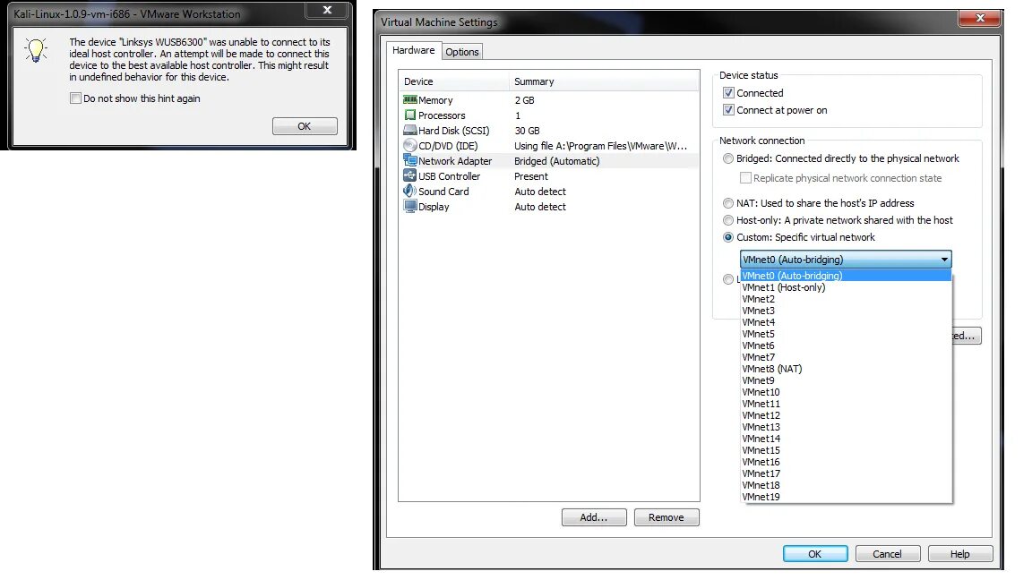Click the Device column header
The height and width of the screenshot is (580, 1032).
(453, 81)
